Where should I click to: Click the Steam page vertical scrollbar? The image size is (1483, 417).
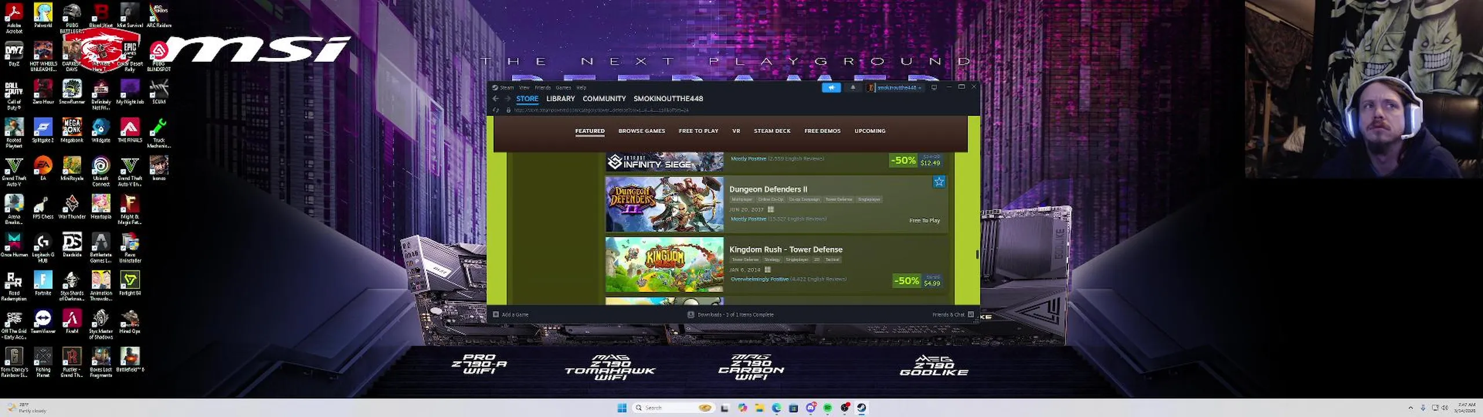(x=977, y=254)
